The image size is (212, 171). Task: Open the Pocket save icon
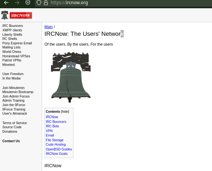click(28, 3)
